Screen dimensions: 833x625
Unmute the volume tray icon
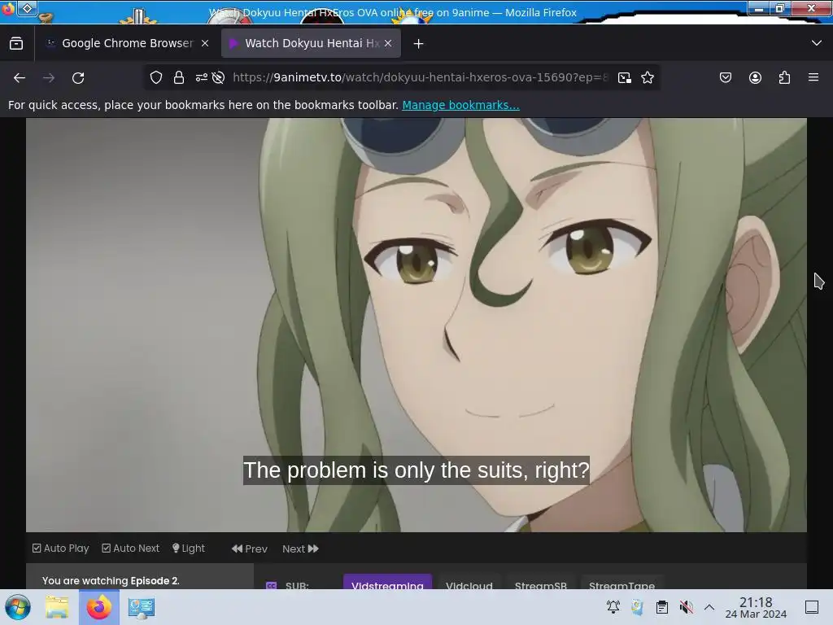pos(687,607)
